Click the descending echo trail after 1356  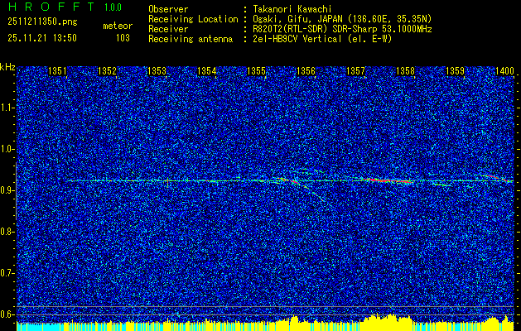click(311, 192)
